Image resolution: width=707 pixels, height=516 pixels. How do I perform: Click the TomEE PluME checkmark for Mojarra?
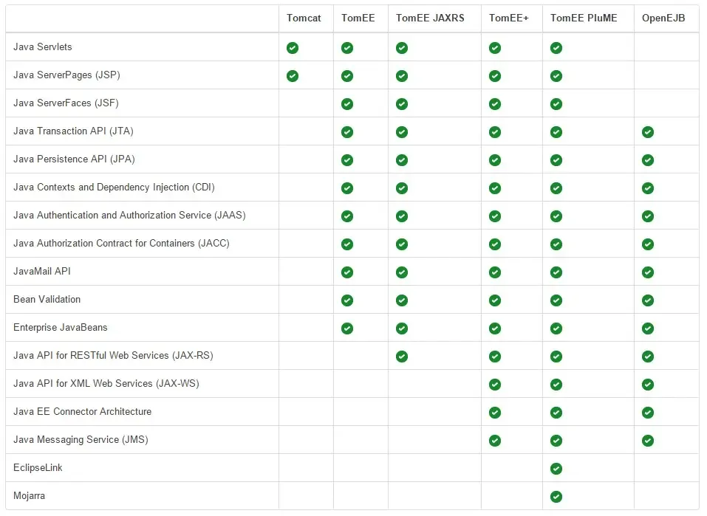556,497
